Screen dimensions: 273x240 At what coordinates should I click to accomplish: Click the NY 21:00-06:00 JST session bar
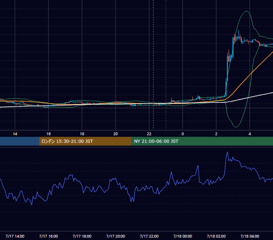point(202,141)
